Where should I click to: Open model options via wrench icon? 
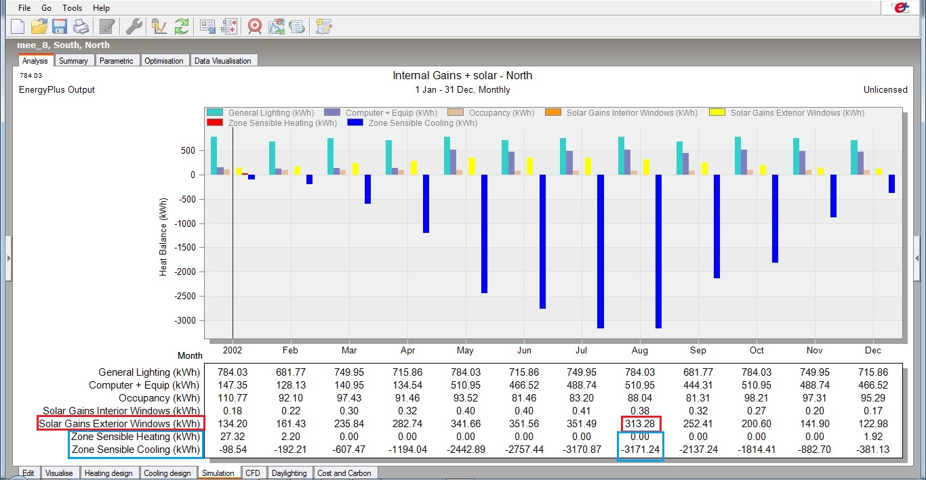(134, 26)
